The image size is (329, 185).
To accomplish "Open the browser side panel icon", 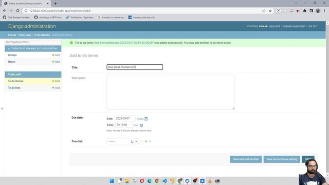I will [x=311, y=11].
